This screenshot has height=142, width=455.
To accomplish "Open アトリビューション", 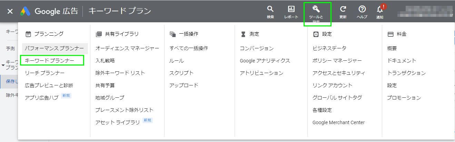I will (x=261, y=73).
